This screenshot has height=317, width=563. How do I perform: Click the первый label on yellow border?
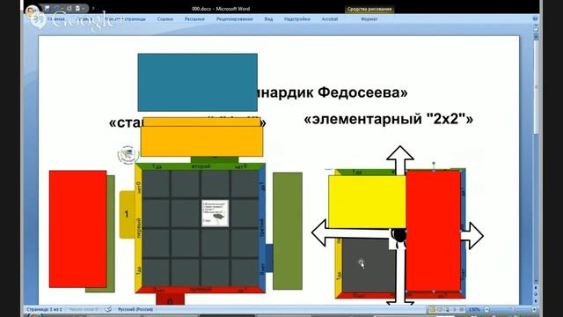click(139, 228)
